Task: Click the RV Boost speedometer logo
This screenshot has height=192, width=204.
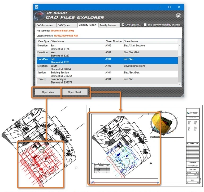Action: click(39, 16)
